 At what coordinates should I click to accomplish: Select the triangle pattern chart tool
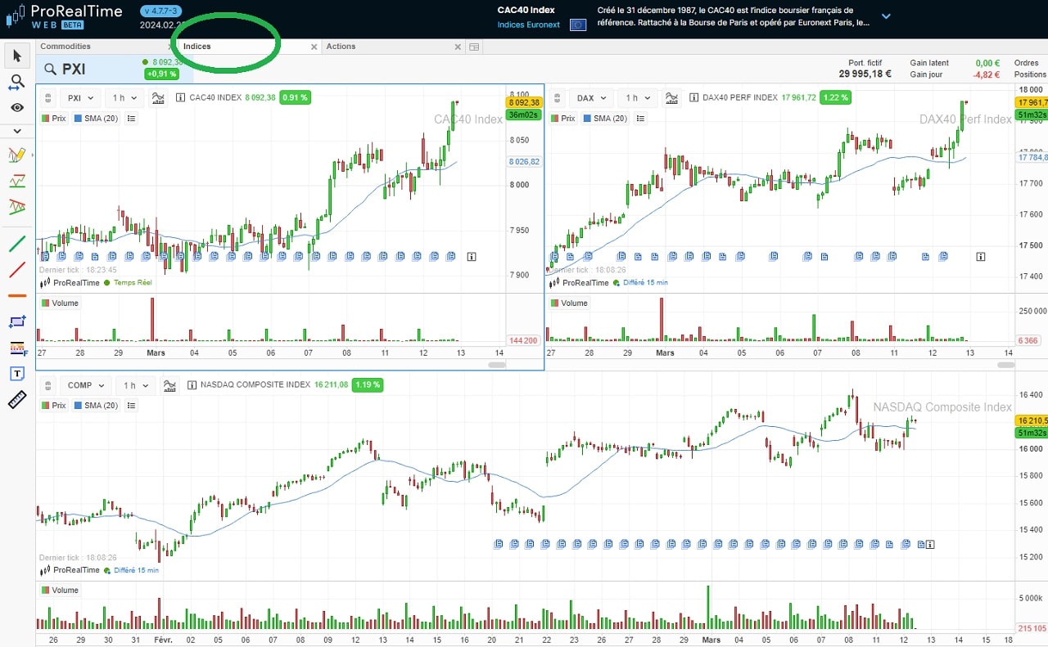(x=17, y=207)
